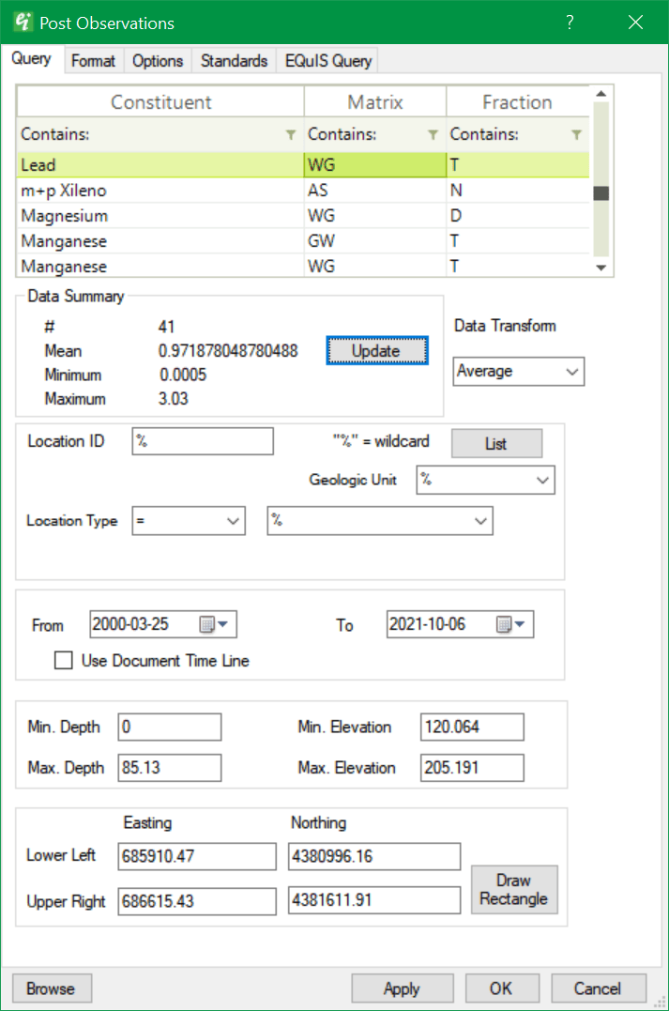Click the constituent table scrollbar thumb
669x1011 pixels.
click(x=601, y=192)
